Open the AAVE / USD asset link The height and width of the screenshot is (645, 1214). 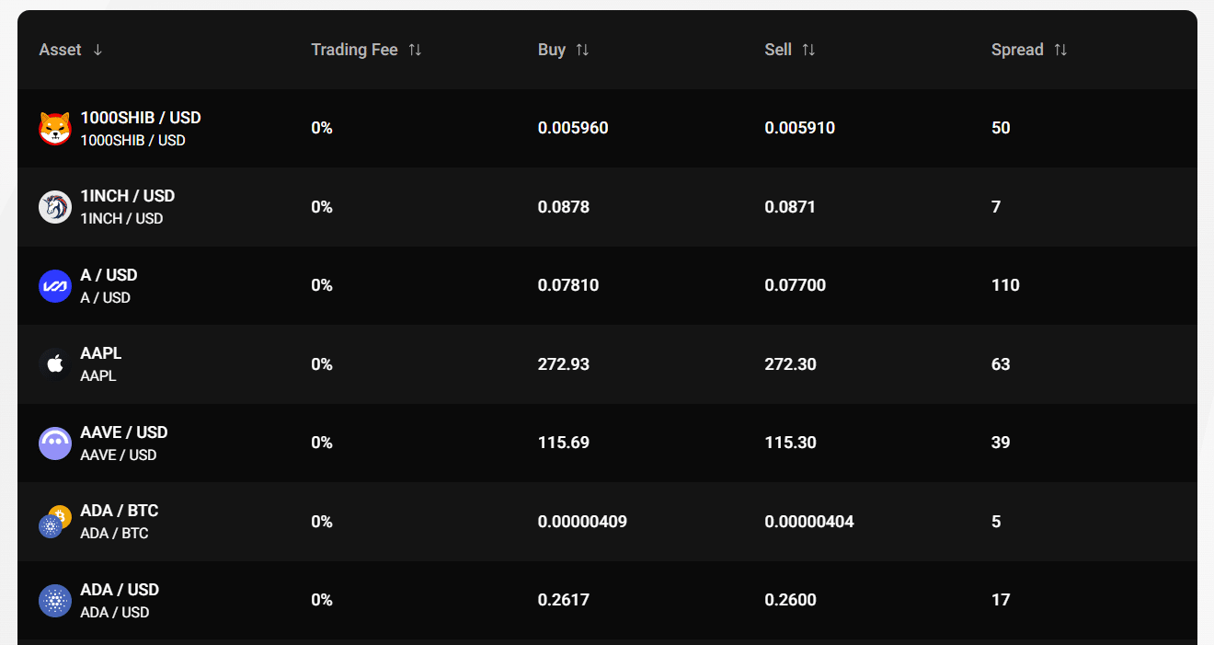[124, 432]
